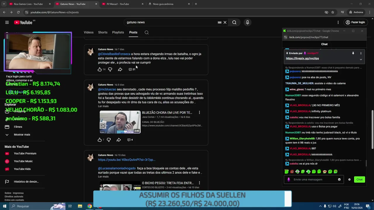The height and width of the screenshot is (210, 374).
Task: Run the YouTube search with magnifier button
Action: [x=234, y=22]
